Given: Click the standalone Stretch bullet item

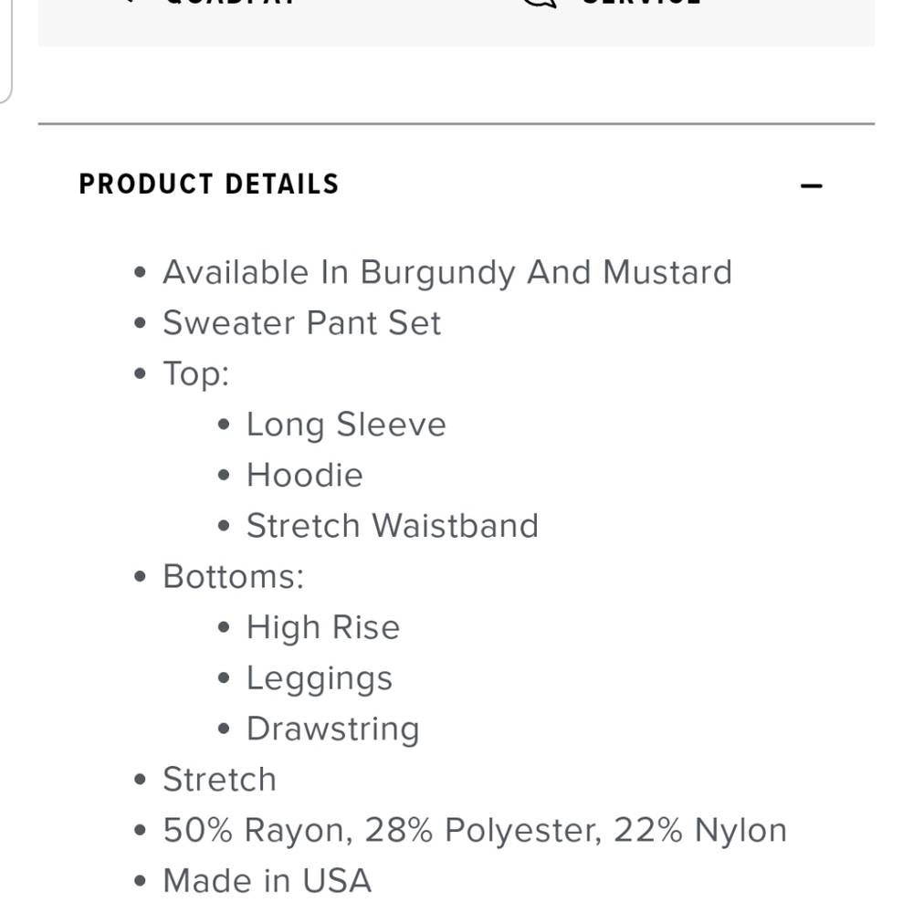Looking at the screenshot, I should 219,780.
